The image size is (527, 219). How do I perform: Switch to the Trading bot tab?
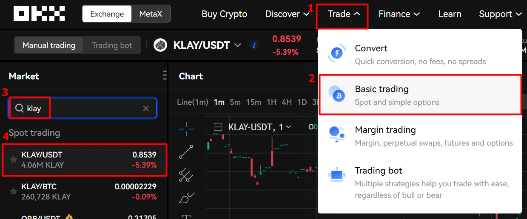[112, 45]
